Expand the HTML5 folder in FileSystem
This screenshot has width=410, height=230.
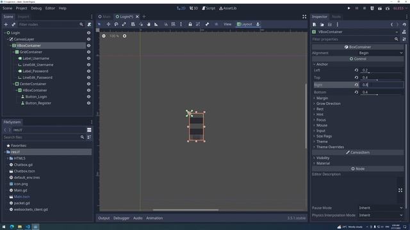pos(8,158)
